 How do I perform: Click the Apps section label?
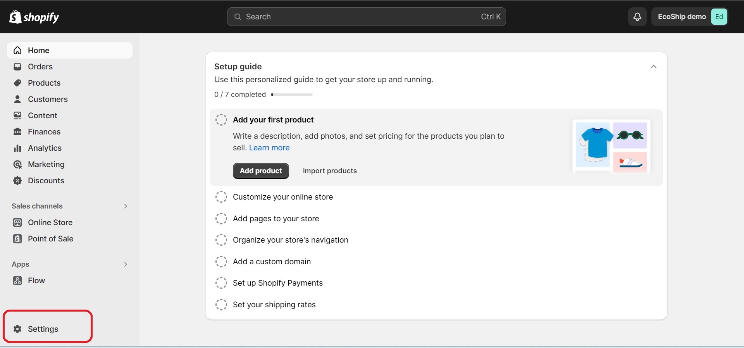click(21, 264)
